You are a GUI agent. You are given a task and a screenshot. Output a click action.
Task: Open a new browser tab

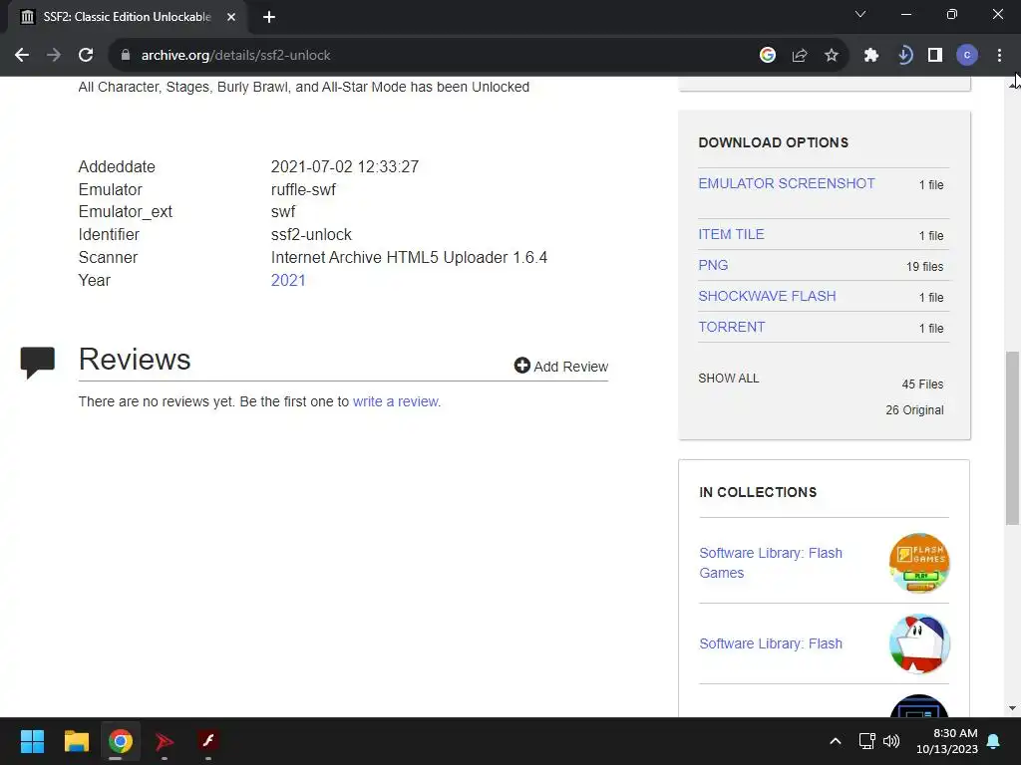tap(269, 17)
